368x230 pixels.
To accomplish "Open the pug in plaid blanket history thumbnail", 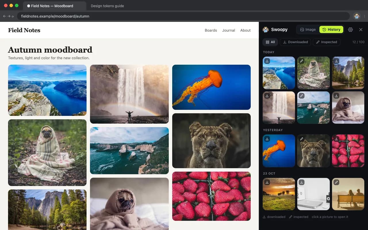I will [313, 73].
